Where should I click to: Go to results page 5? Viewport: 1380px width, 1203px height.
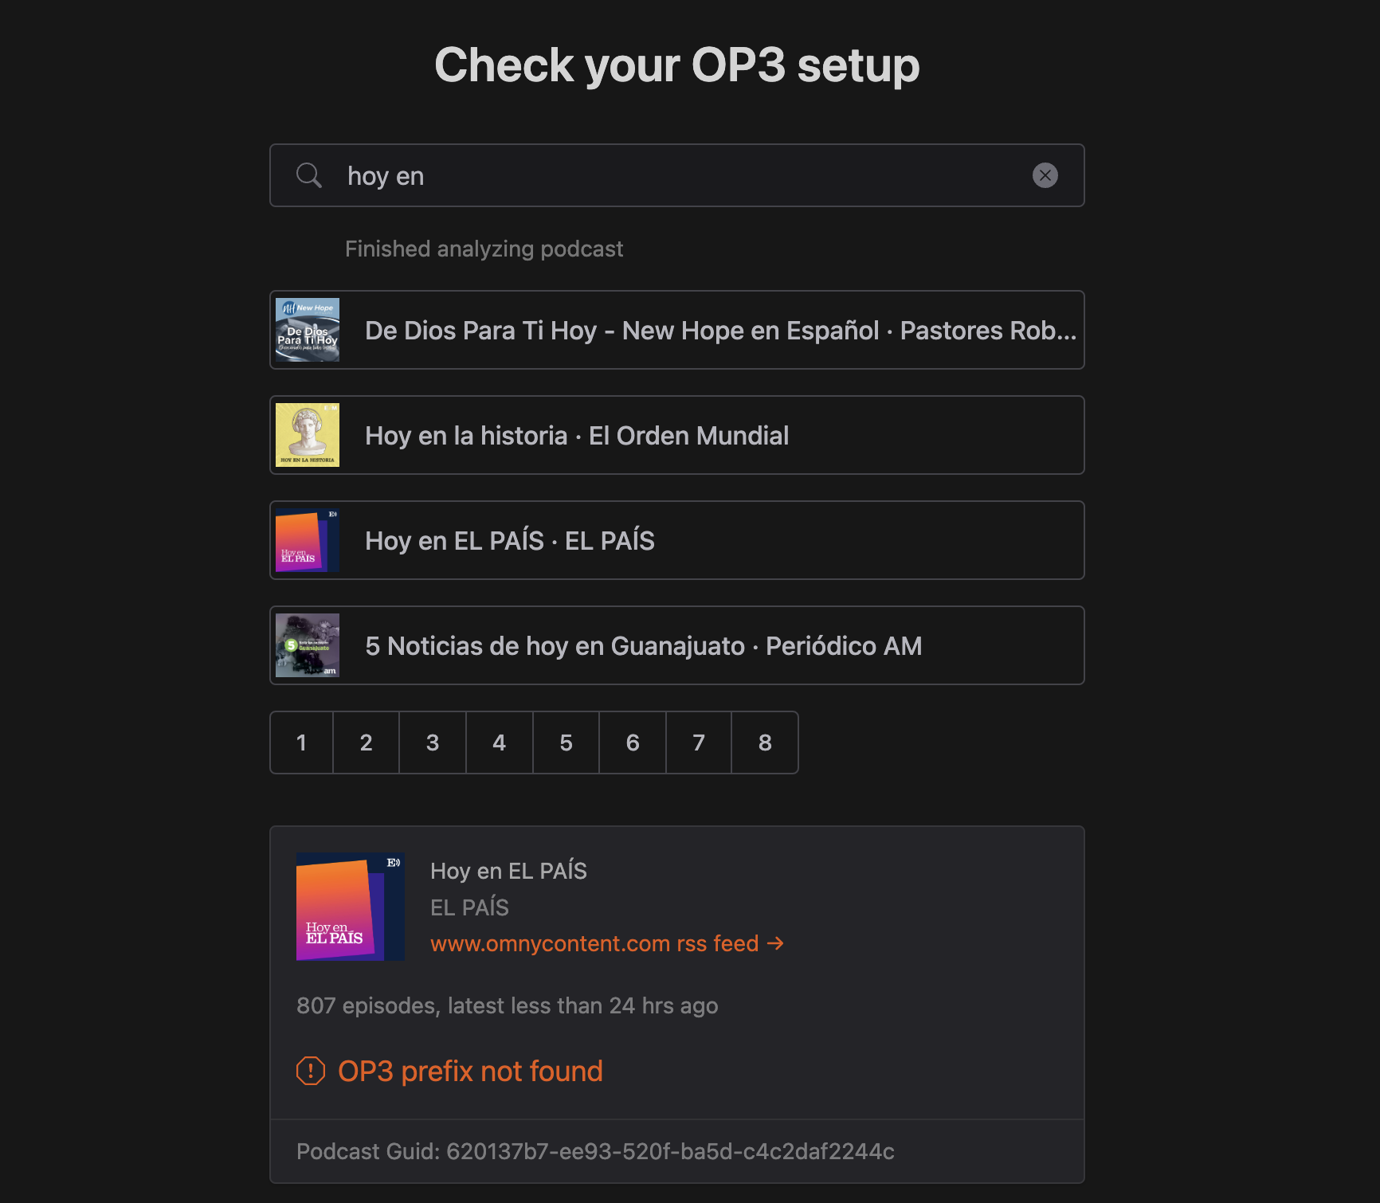566,743
